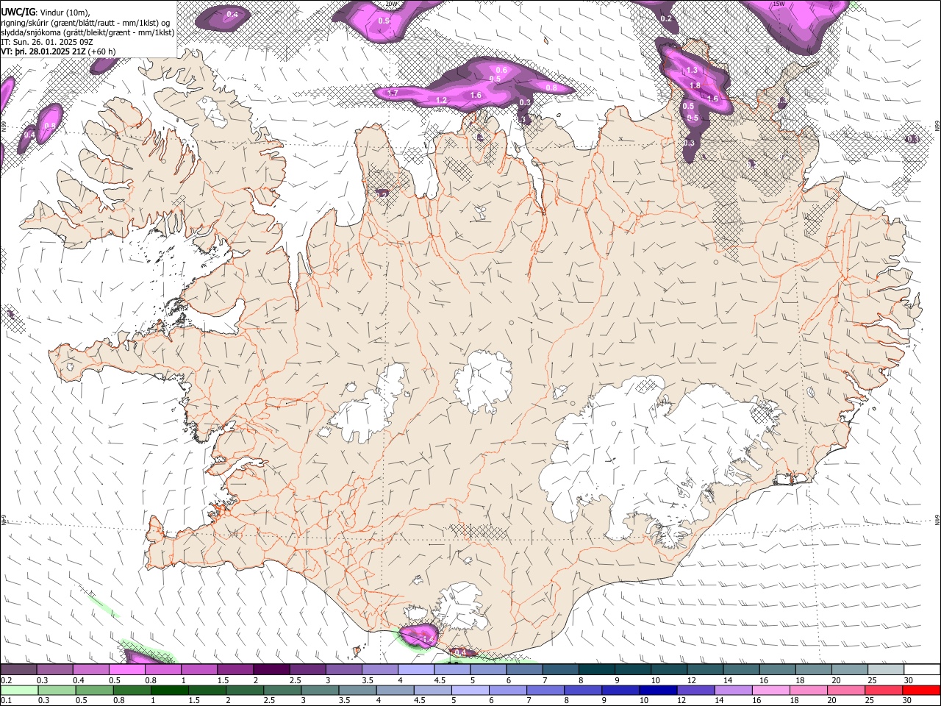The width and height of the screenshot is (941, 706).
Task: Select the crimson 25 swatch in the lower legend row
Action: [883, 690]
